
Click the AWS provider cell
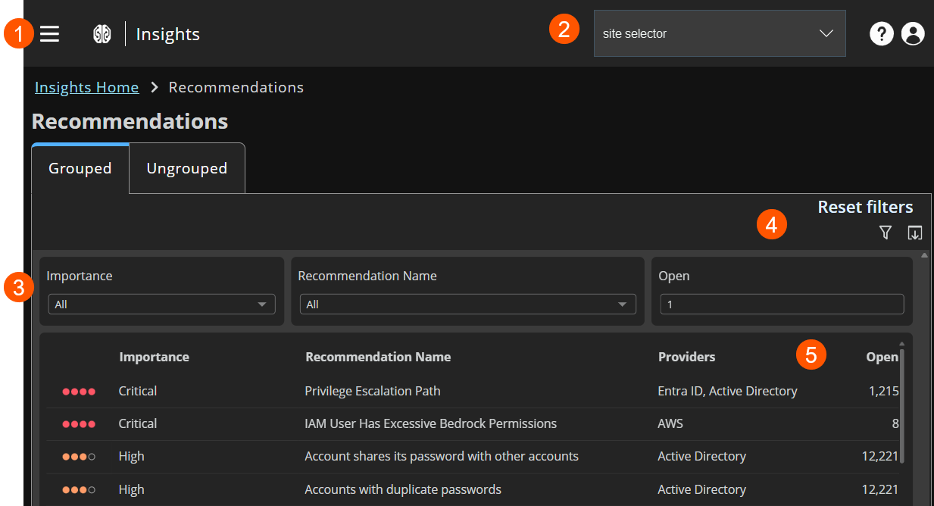[670, 423]
